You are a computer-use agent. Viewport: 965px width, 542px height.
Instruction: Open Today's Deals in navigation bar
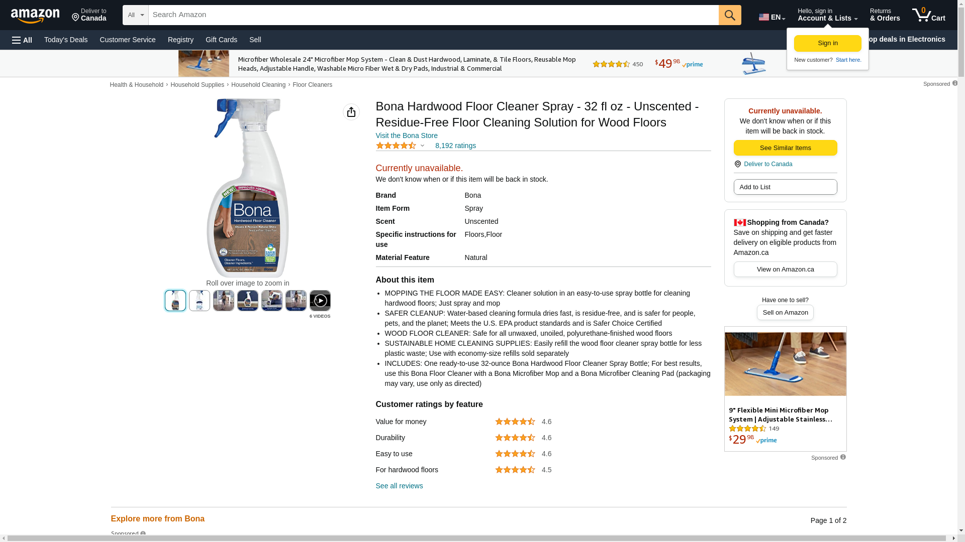point(66,40)
